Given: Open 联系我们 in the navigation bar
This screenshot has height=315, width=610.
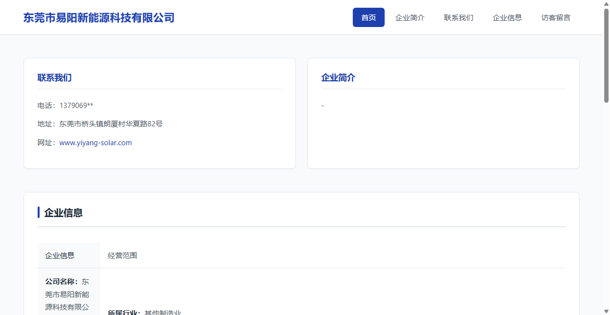Looking at the screenshot, I should [x=458, y=17].
